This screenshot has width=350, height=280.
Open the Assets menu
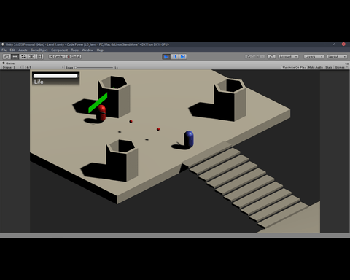click(x=23, y=50)
